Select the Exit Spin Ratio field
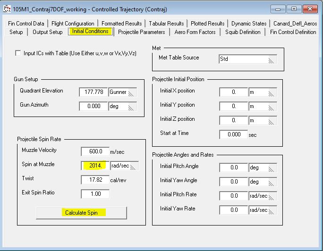The width and height of the screenshot is (323, 251). point(95,194)
